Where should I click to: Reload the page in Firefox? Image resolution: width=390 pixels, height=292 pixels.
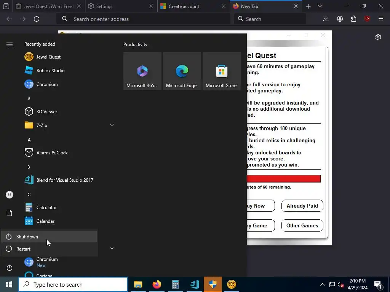[x=37, y=19]
